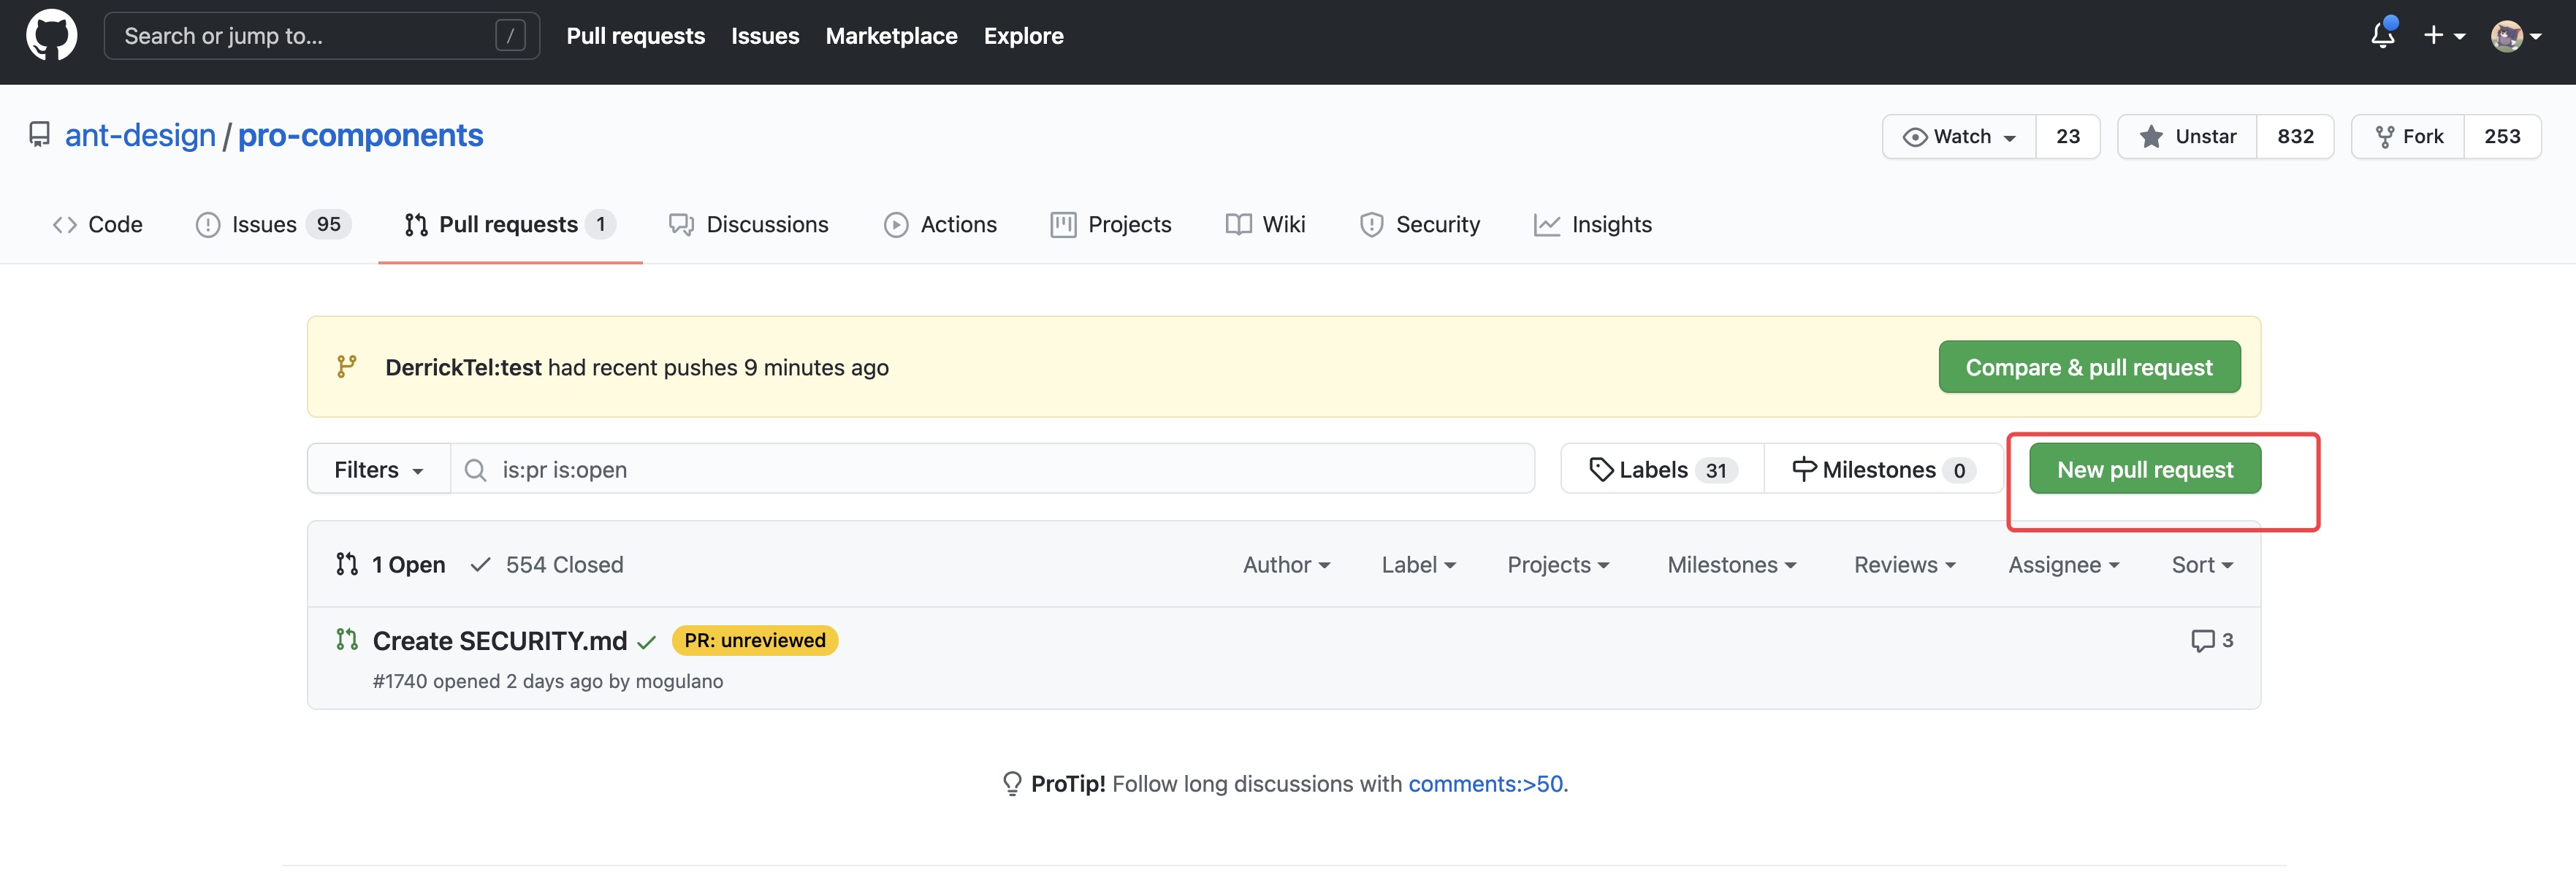Screen dimensions: 2576x875
Task: Open the Watch dropdown
Action: pyautogui.click(x=1959, y=137)
